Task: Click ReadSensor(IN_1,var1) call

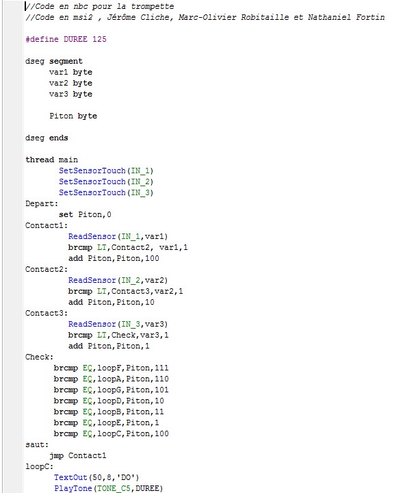Action: pos(118,236)
